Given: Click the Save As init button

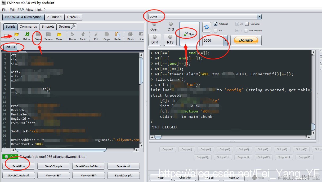Looking at the screenshot, I should click(x=123, y=166).
